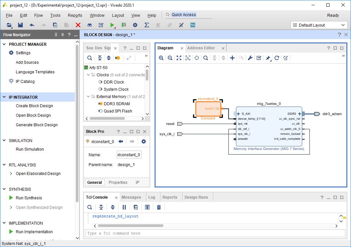The width and height of the screenshot is (351, 247).
Task: Click the Save Project floppy icon
Action: (20, 25)
